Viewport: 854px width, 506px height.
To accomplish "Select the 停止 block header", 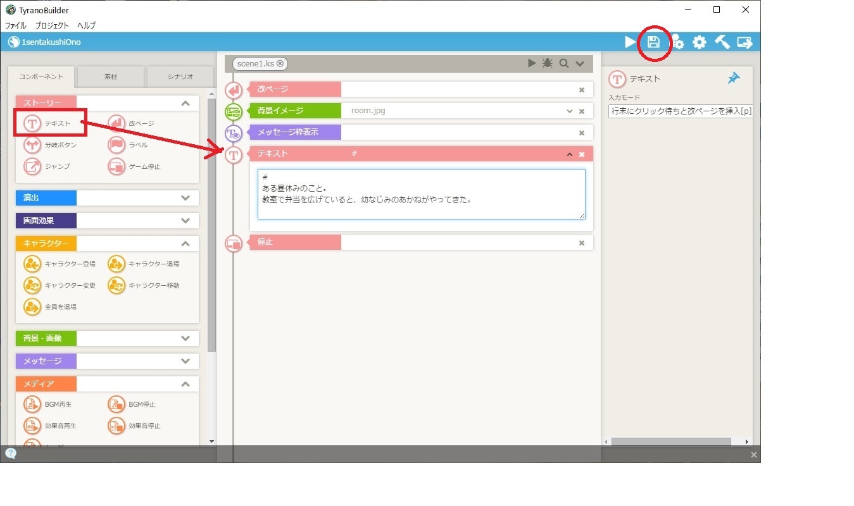I will point(422,242).
